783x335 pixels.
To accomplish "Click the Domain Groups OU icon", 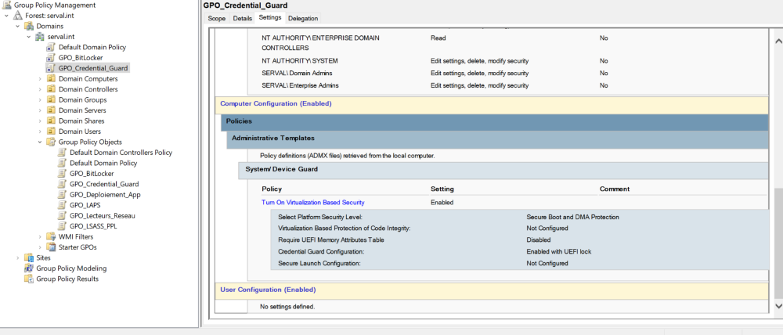I will [51, 100].
